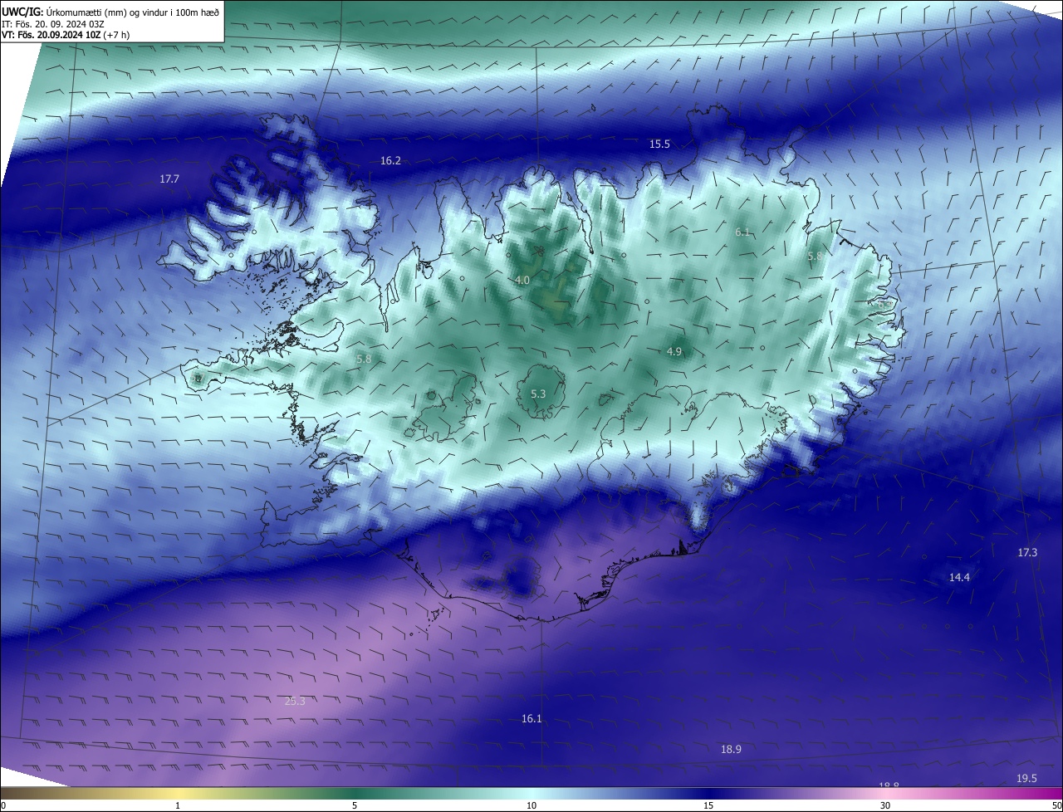1063x812 pixels.
Task: Click the 4.9 value label on the map
Action: pyautogui.click(x=674, y=352)
